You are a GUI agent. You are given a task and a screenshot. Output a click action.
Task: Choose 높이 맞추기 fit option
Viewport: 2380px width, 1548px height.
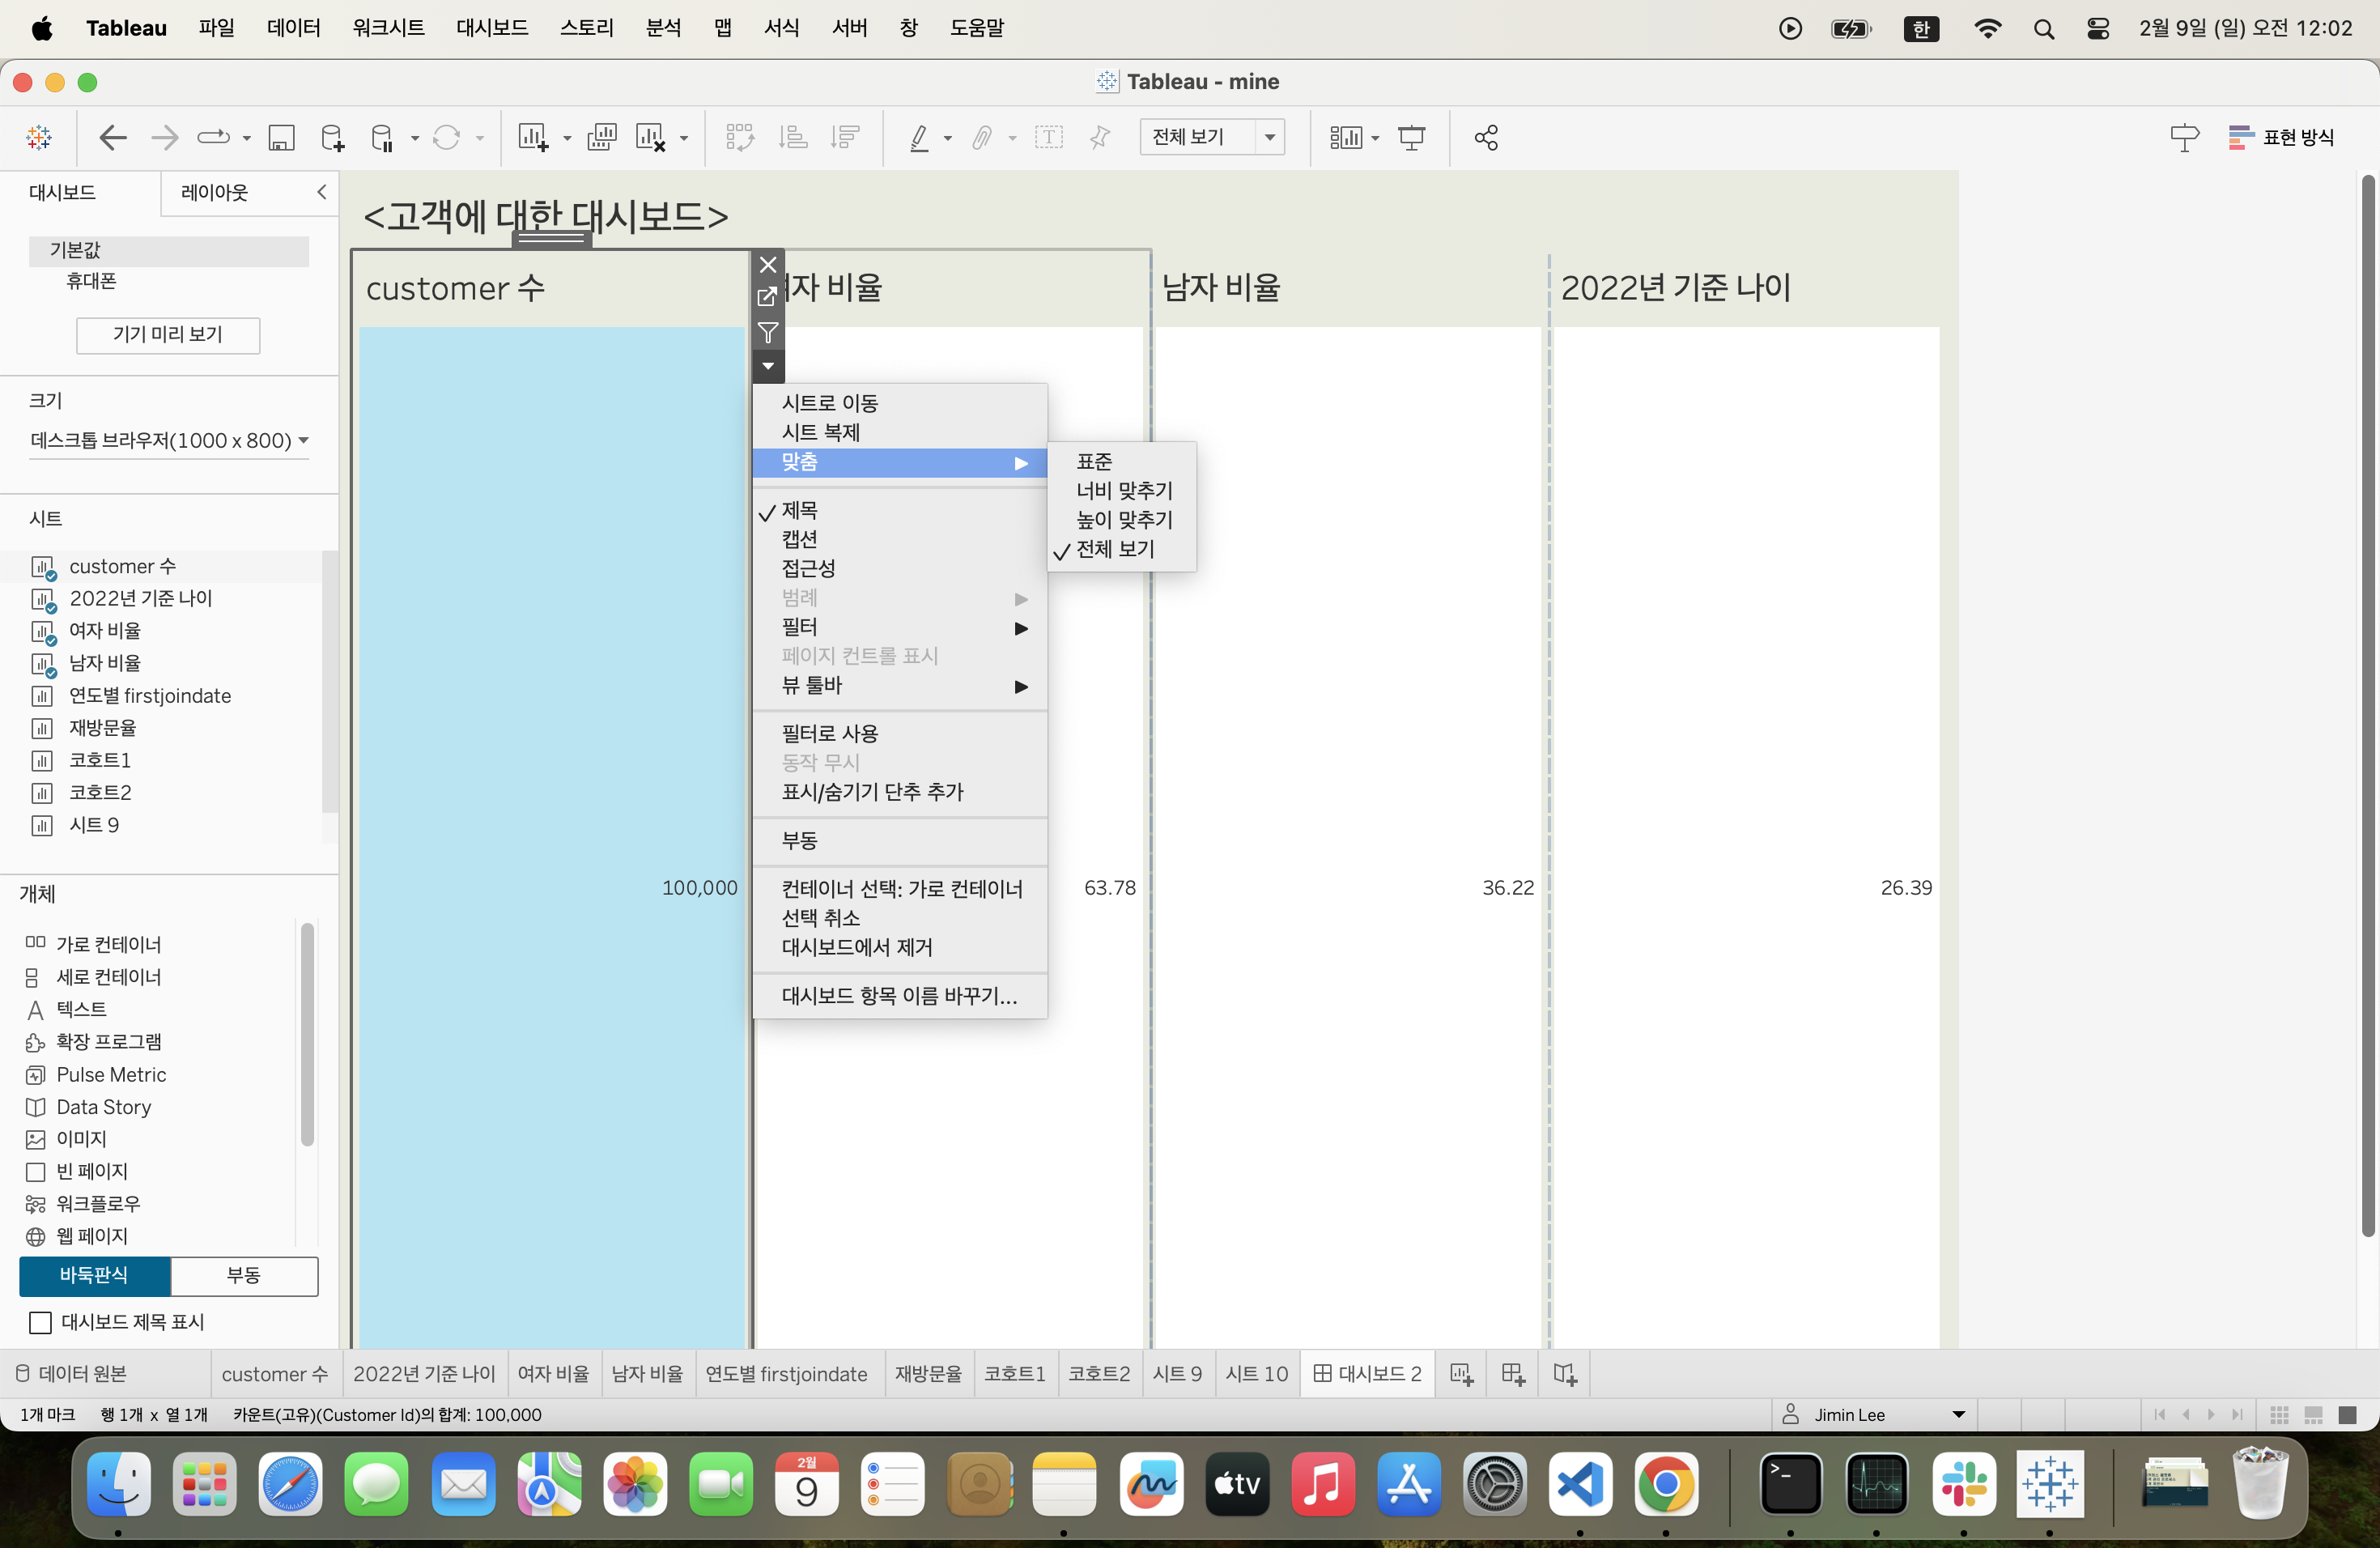(1122, 520)
